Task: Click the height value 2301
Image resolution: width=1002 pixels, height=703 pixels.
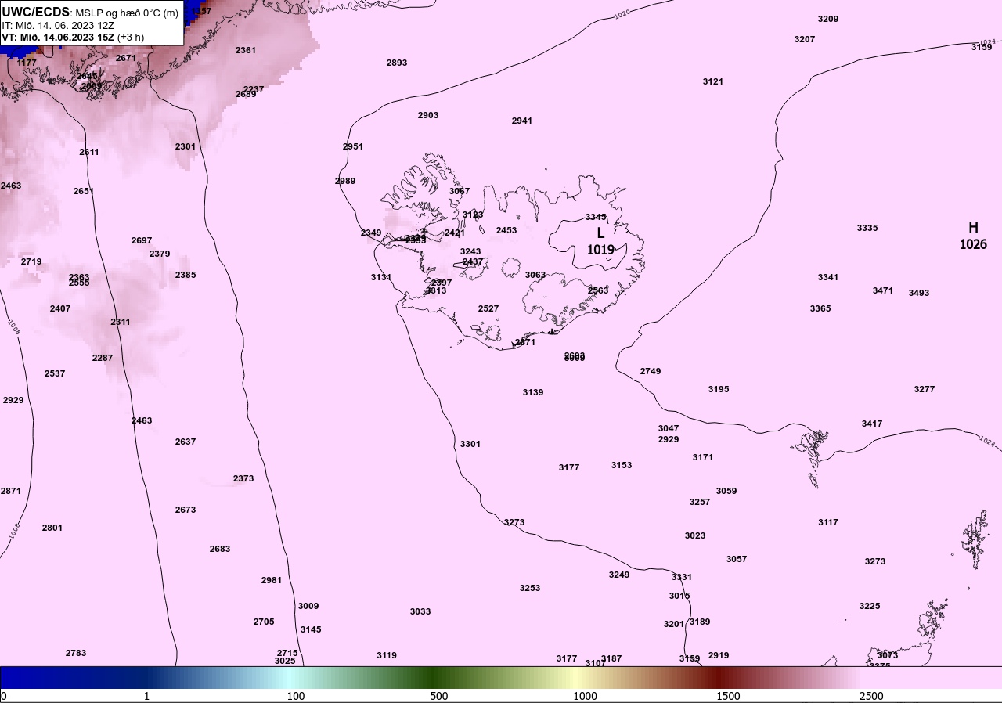Action: tap(186, 146)
